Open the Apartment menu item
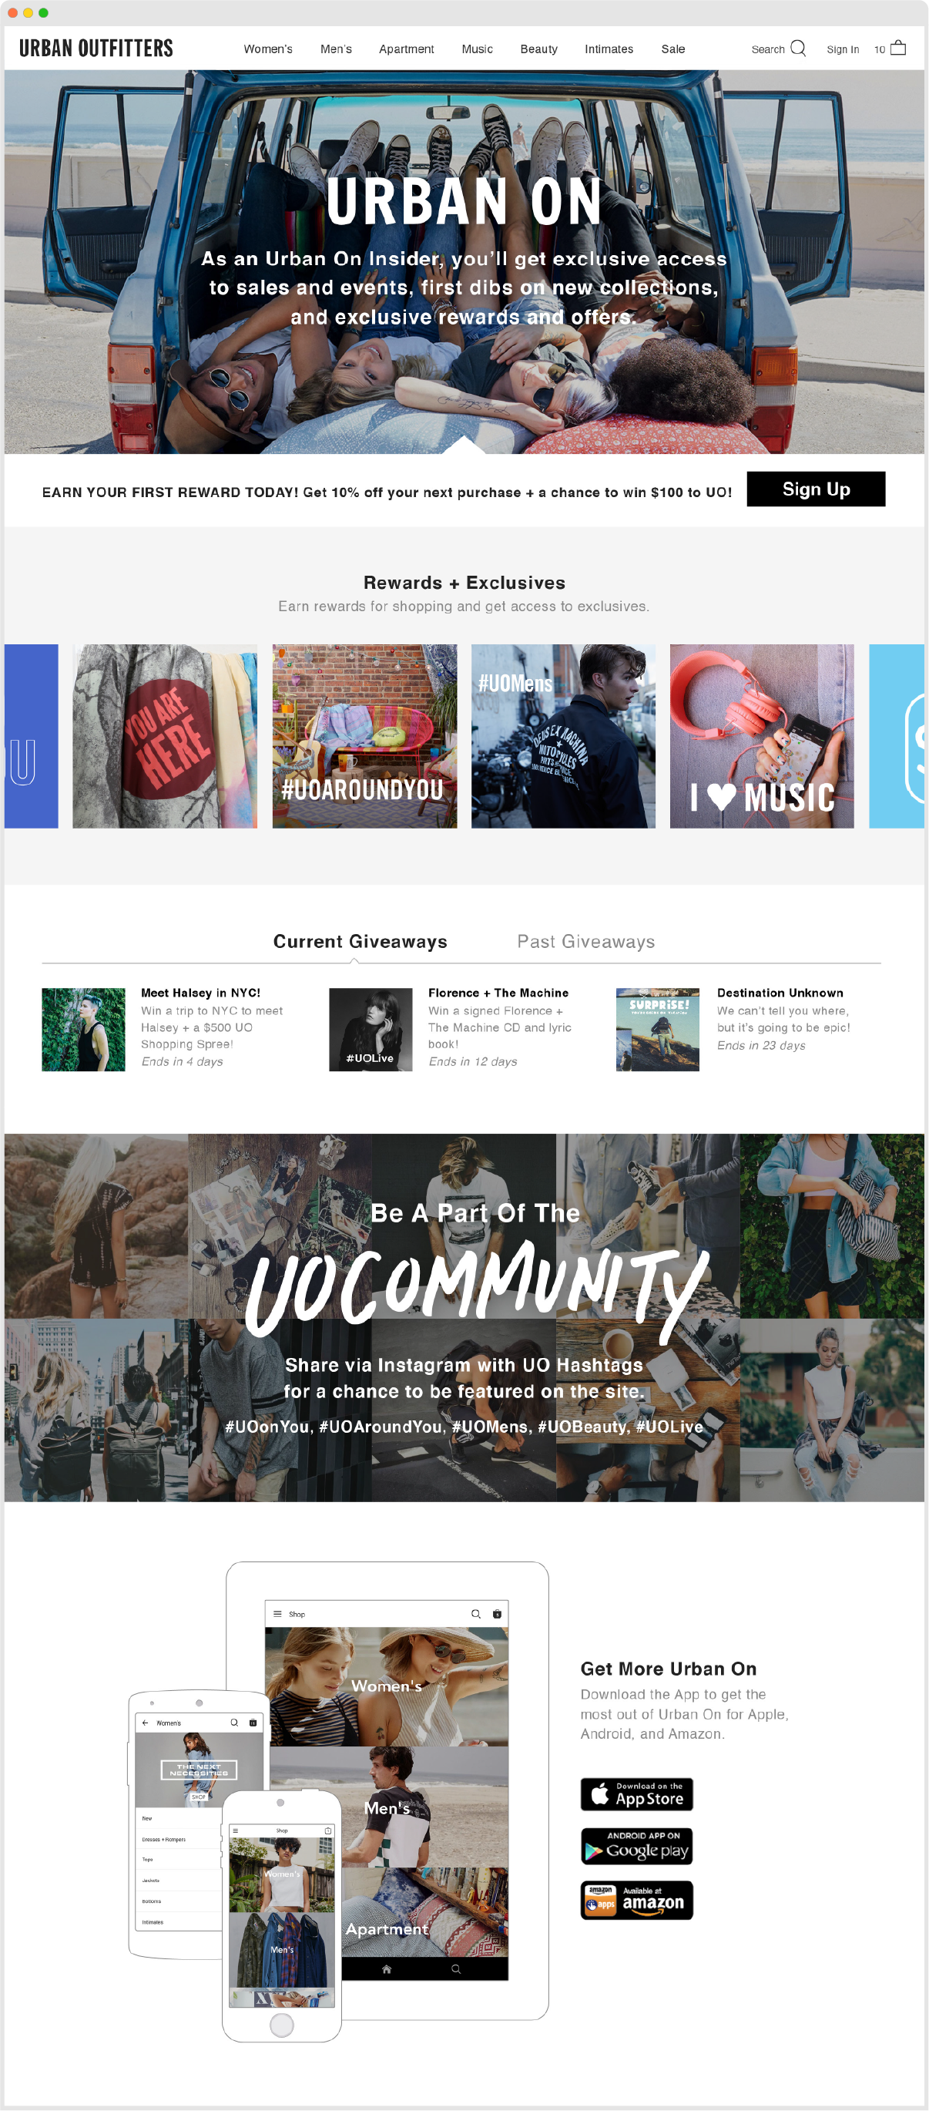Image resolution: width=929 pixels, height=2111 pixels. pos(406,49)
